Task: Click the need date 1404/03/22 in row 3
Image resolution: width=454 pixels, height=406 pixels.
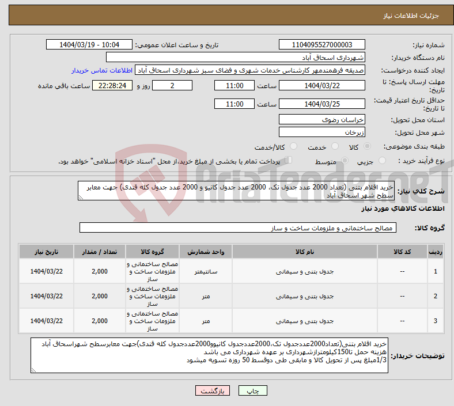Action: coord(46,321)
